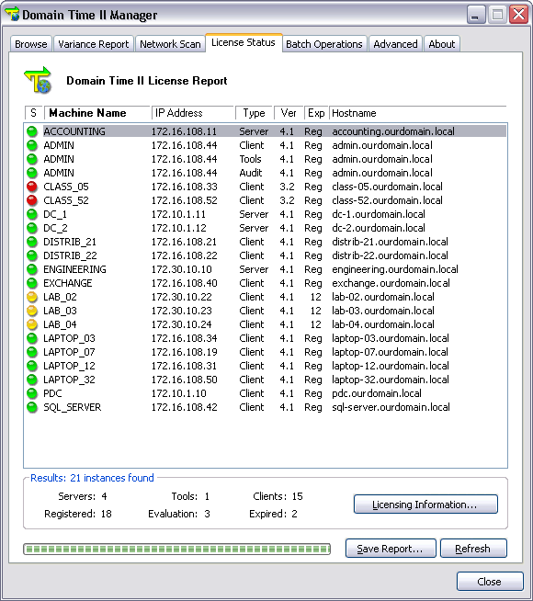Sort list by the Type column header
Viewport: 533px width, 601px height.
(x=254, y=113)
